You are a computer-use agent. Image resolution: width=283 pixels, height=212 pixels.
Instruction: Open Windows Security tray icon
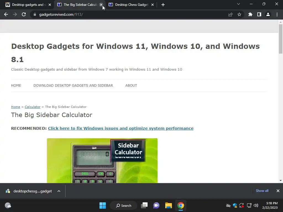[x=235, y=205]
